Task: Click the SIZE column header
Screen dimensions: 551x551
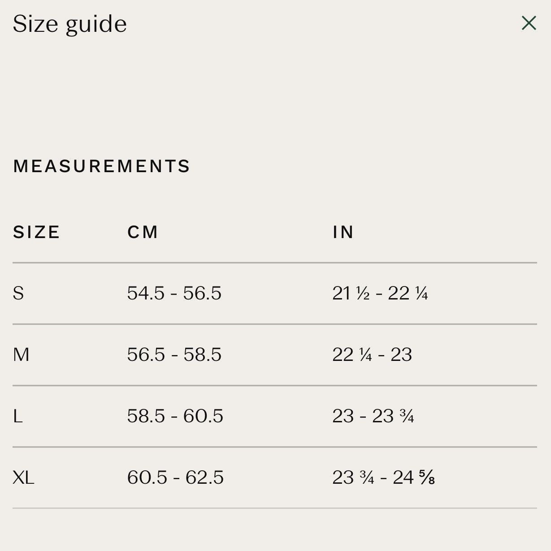Action: click(x=36, y=232)
